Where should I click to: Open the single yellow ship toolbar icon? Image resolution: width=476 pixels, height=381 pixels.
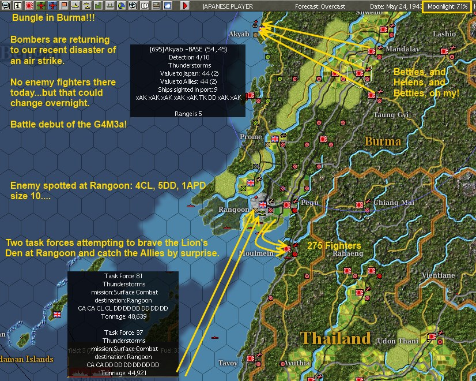(75, 5)
